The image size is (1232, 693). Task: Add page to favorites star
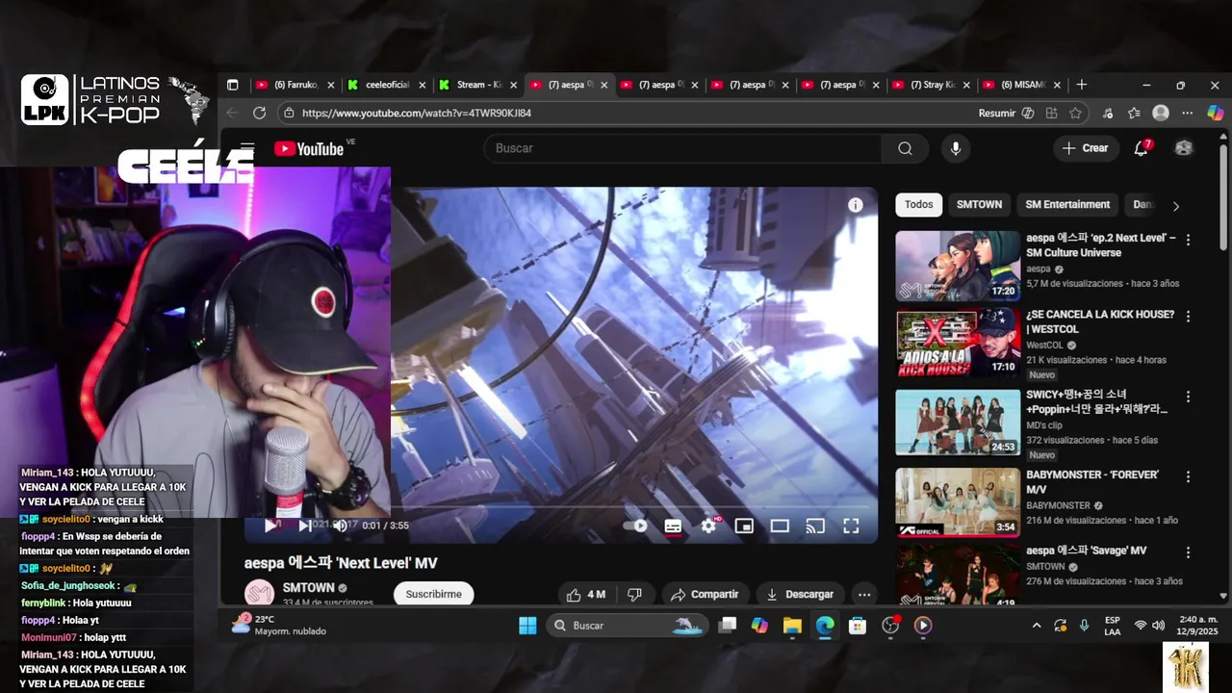pyautogui.click(x=1075, y=113)
